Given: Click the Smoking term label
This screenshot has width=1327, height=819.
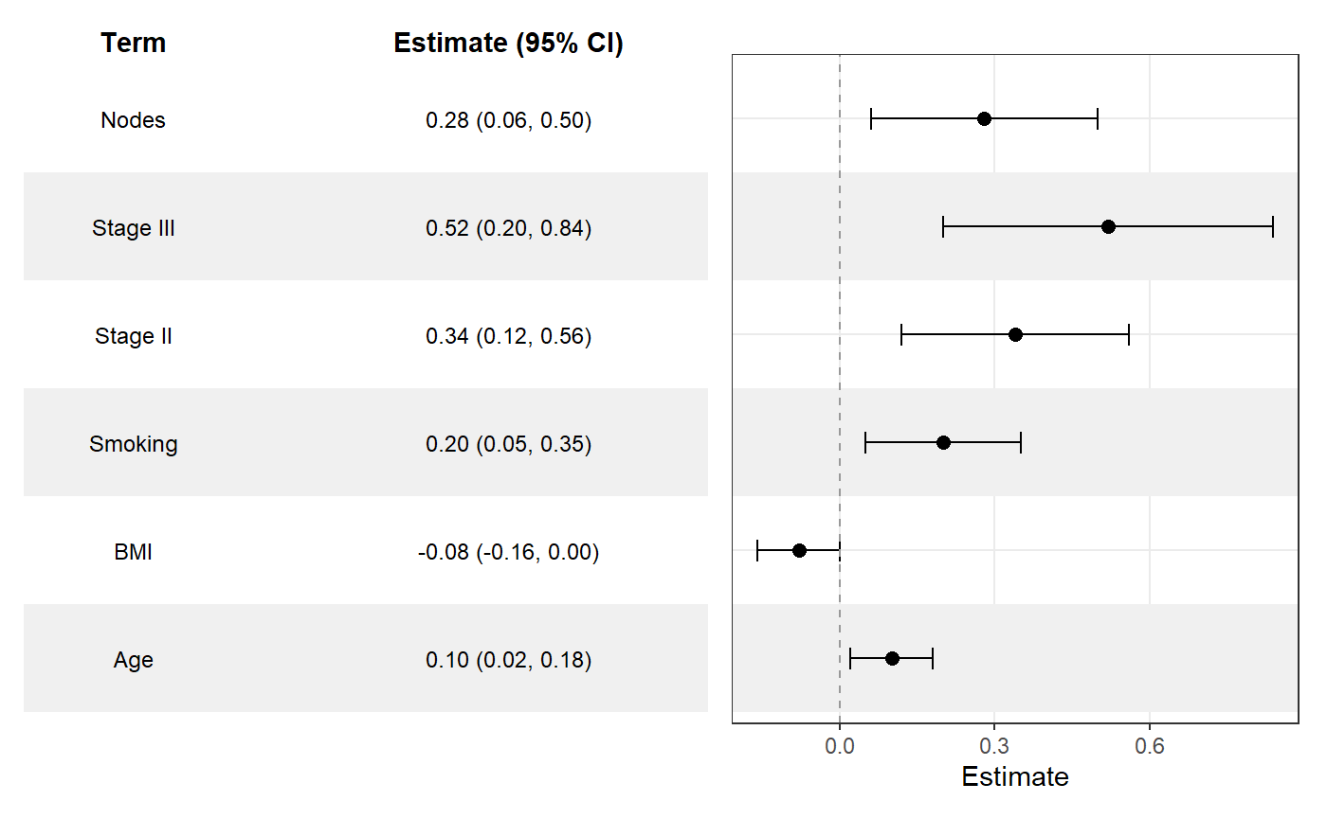Looking at the screenshot, I should (x=134, y=445).
